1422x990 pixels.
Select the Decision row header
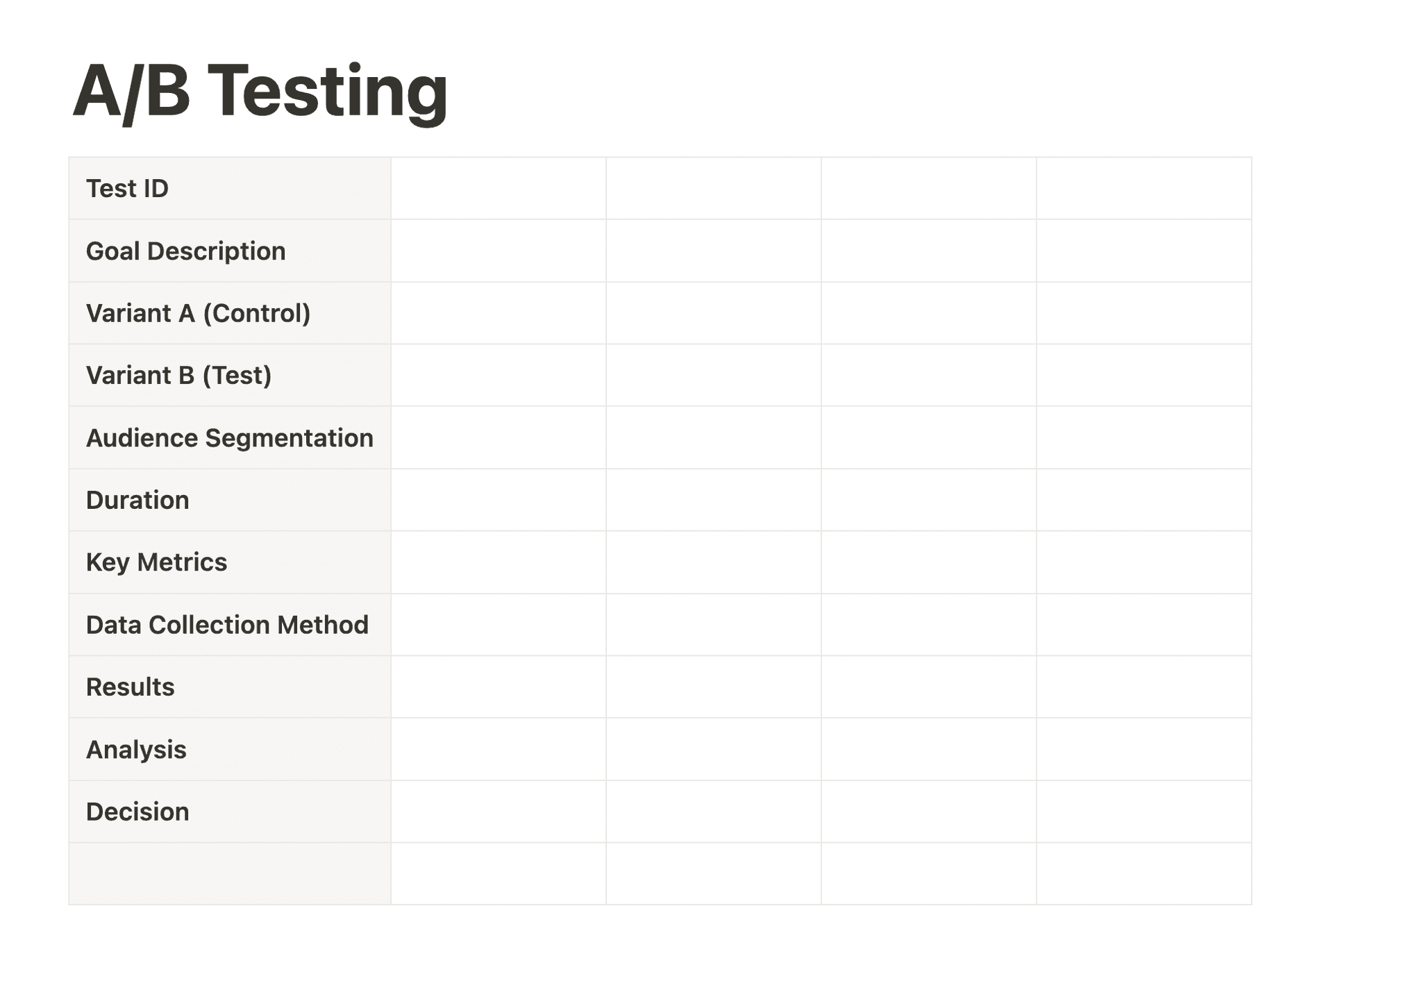click(x=230, y=812)
